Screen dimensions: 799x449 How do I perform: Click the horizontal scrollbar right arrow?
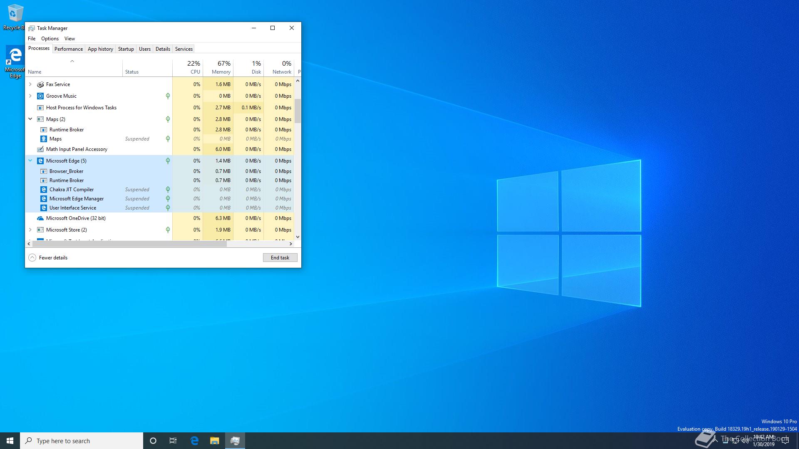[291, 244]
